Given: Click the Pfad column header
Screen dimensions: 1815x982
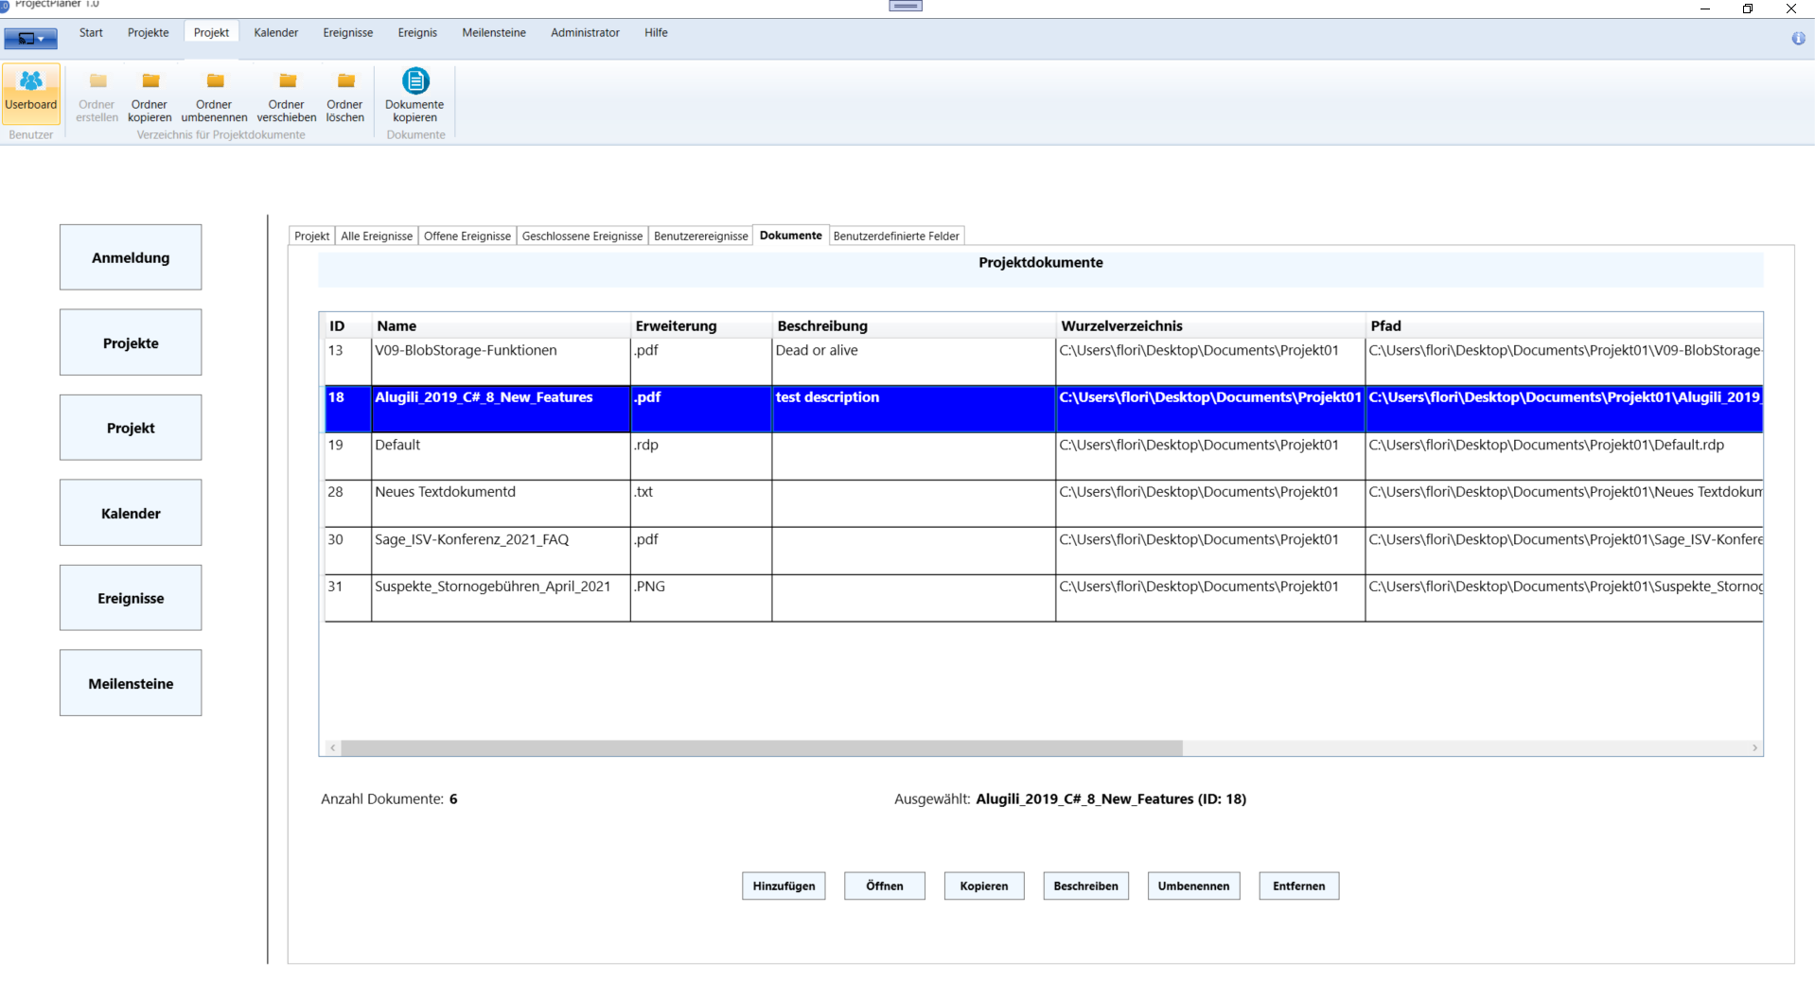Looking at the screenshot, I should pyautogui.click(x=1564, y=325).
